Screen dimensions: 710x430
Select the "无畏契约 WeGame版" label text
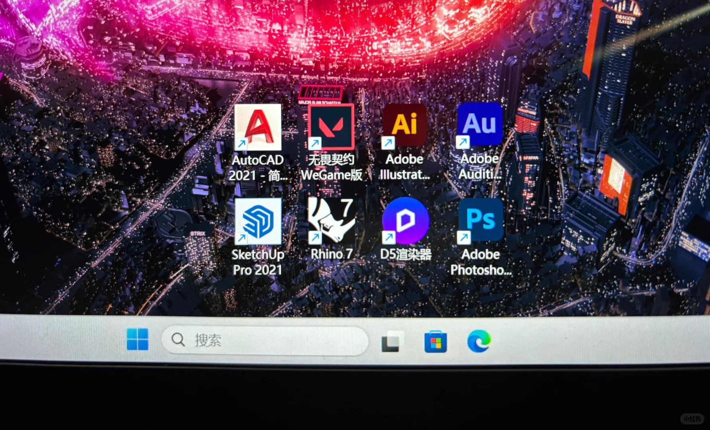(332, 167)
